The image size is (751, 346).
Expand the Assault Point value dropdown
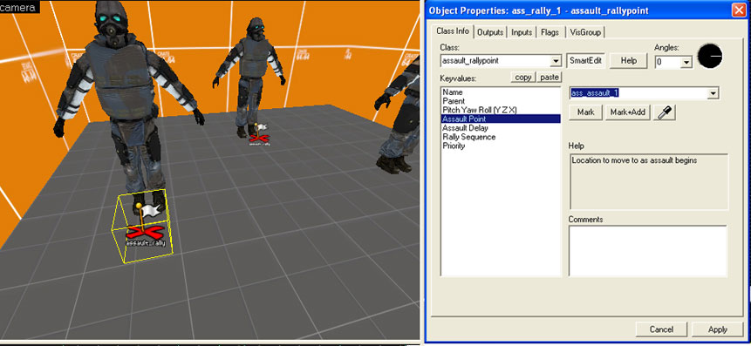(713, 93)
